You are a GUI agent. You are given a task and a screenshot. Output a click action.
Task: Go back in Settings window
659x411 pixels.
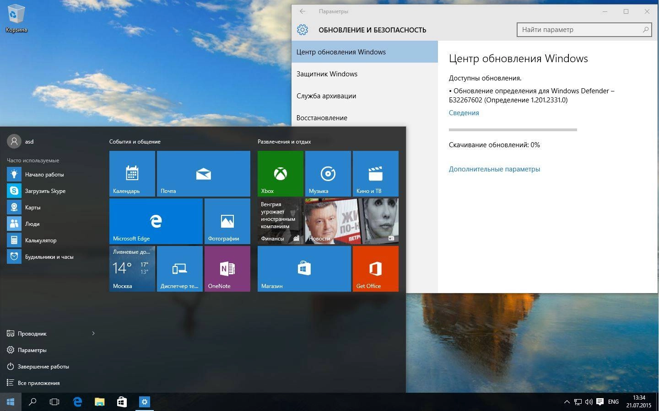(302, 11)
